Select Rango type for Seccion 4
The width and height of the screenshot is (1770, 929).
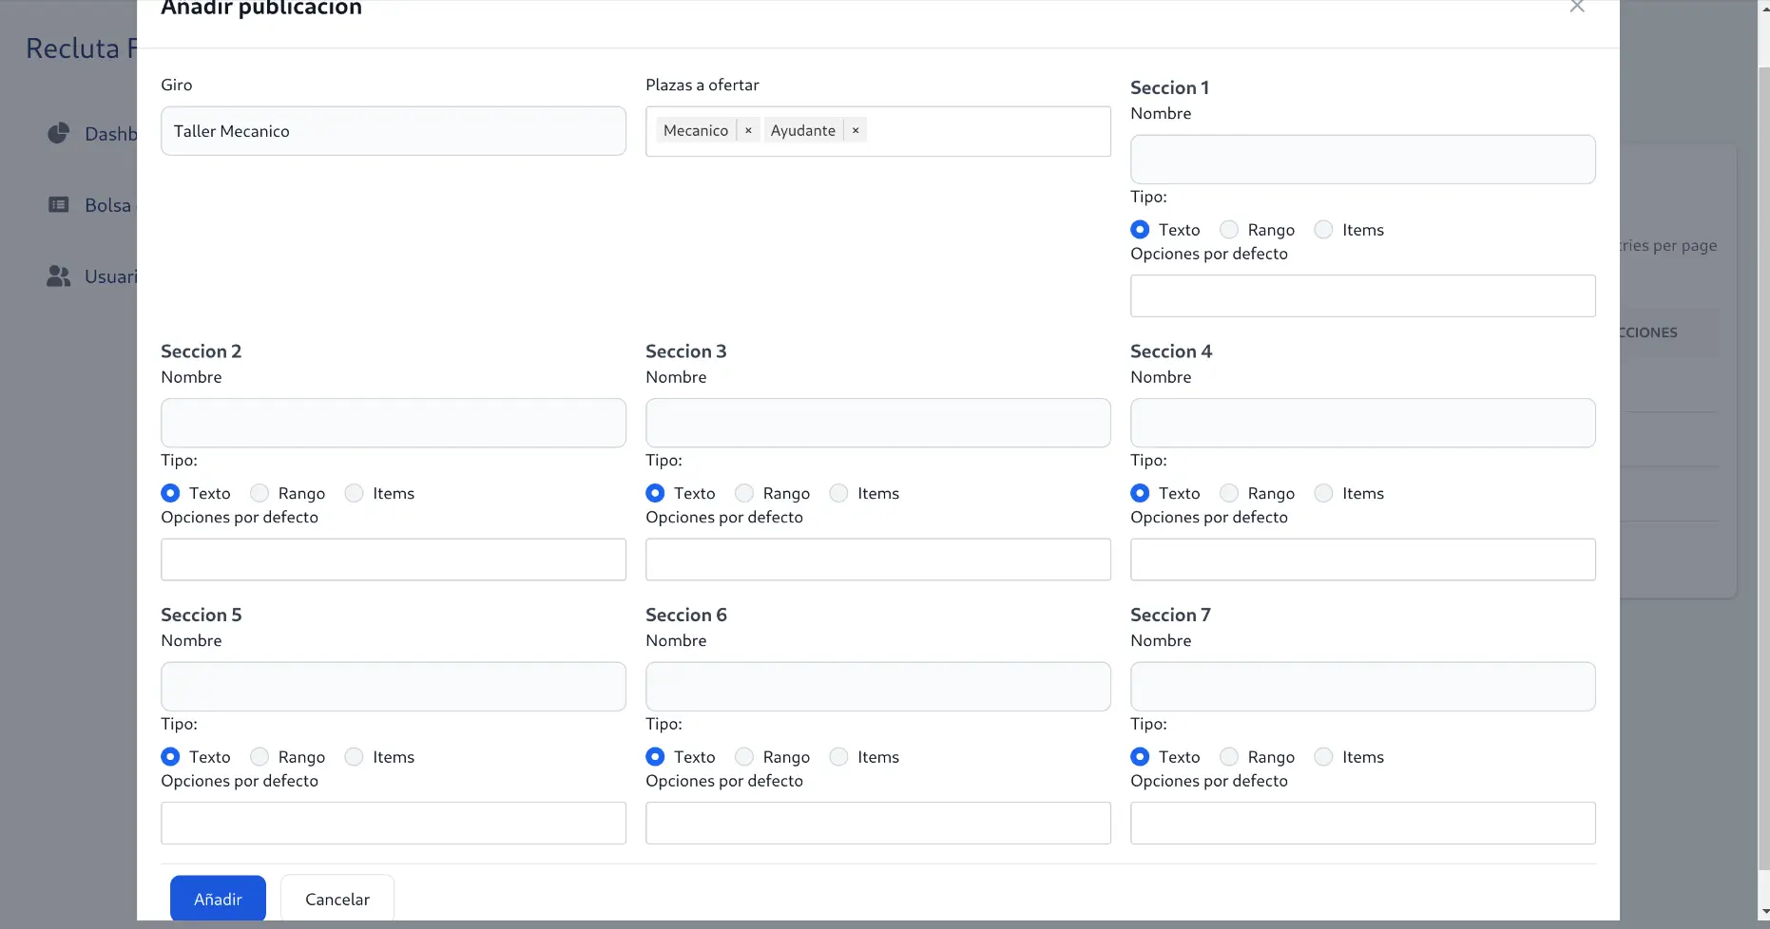[x=1229, y=493]
